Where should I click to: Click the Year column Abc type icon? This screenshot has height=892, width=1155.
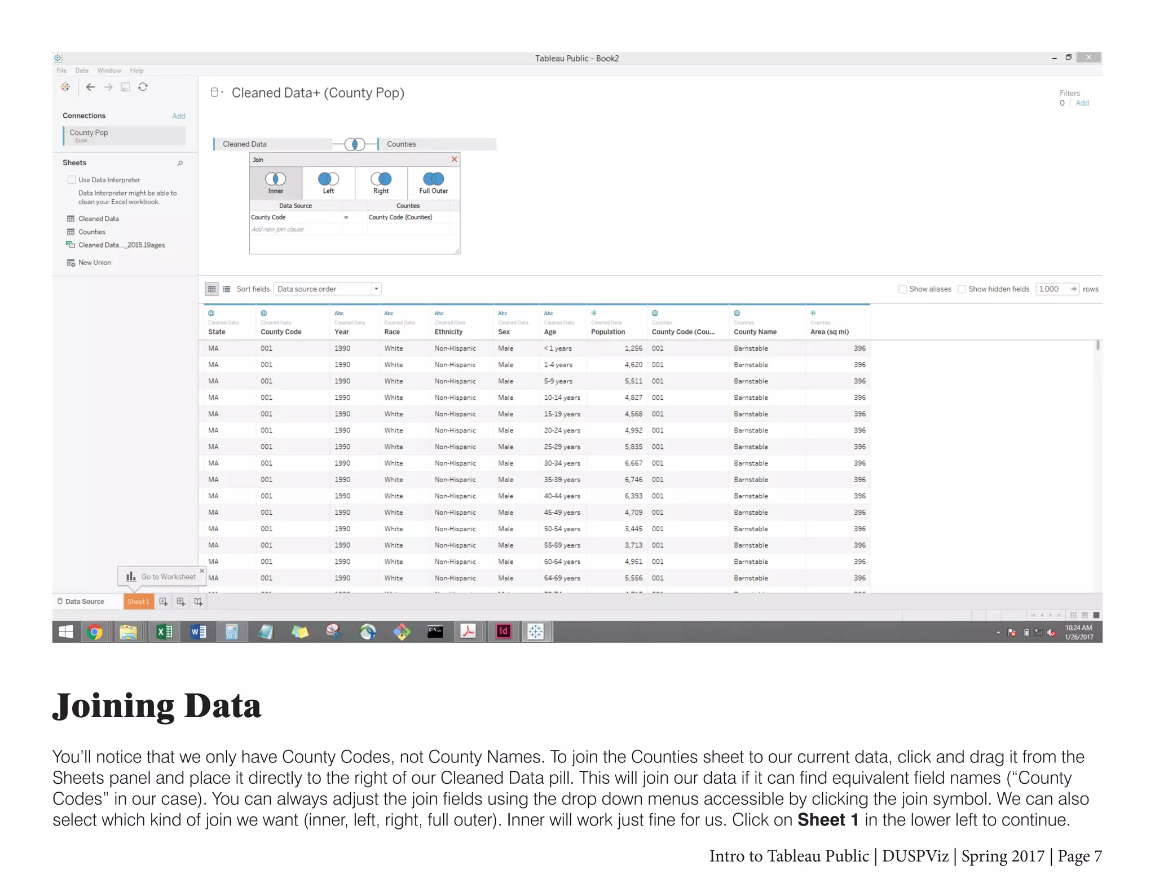(x=339, y=313)
